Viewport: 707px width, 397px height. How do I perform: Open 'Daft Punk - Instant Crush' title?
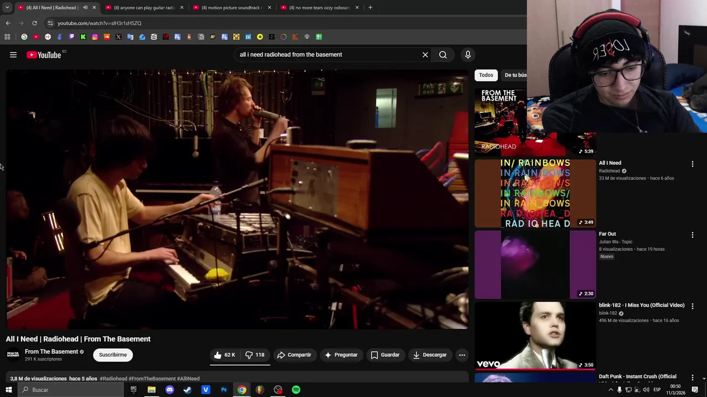pos(637,377)
